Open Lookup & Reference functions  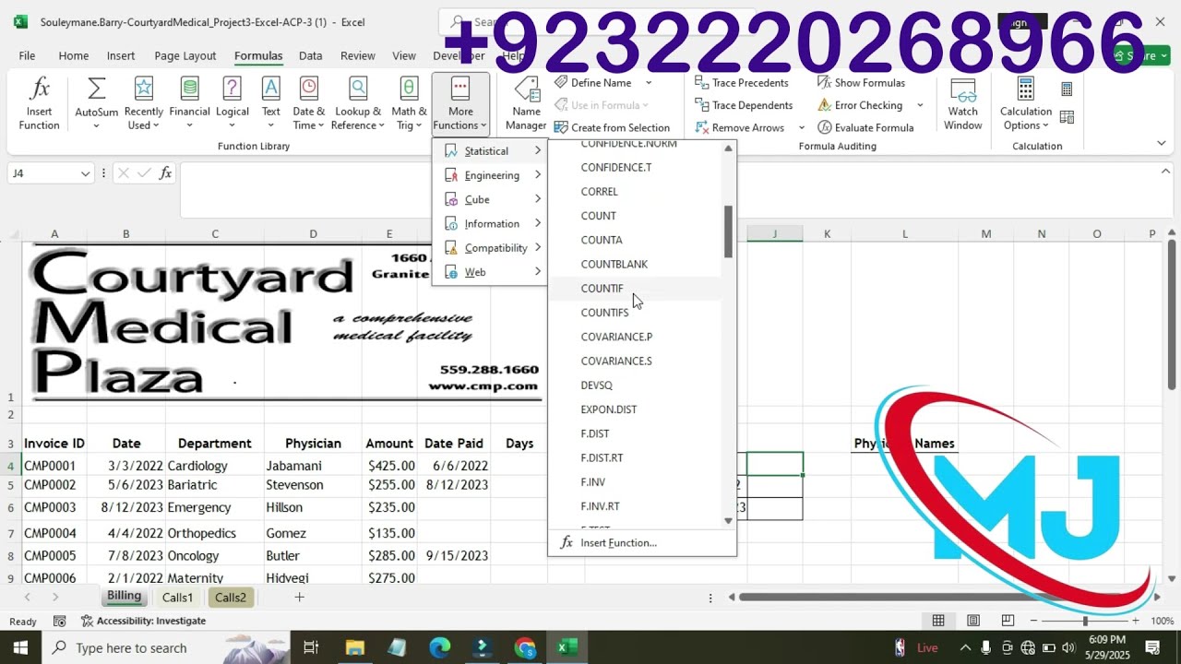[x=358, y=103]
